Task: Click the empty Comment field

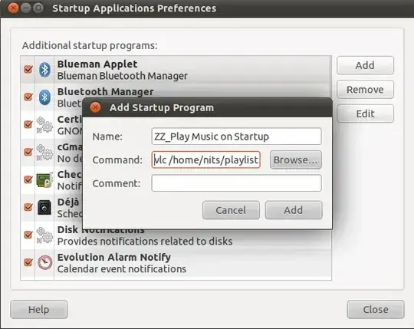Action: coord(237,183)
